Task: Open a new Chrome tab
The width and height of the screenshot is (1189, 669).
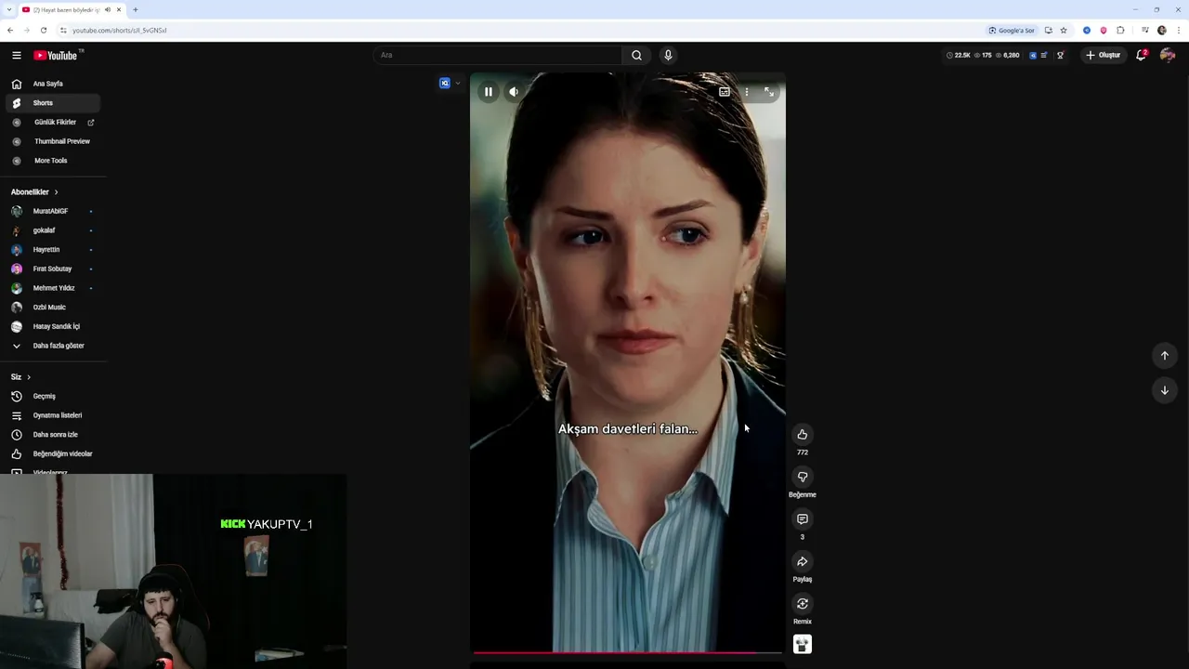Action: [135, 9]
